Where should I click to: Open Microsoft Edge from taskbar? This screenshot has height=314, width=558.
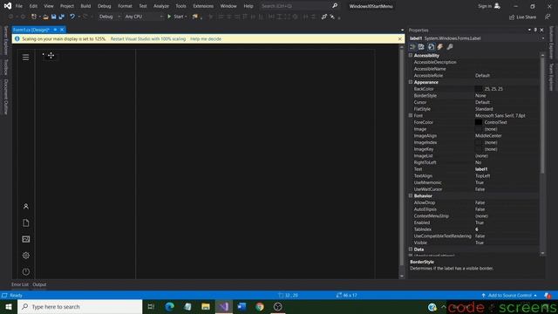[170, 306]
